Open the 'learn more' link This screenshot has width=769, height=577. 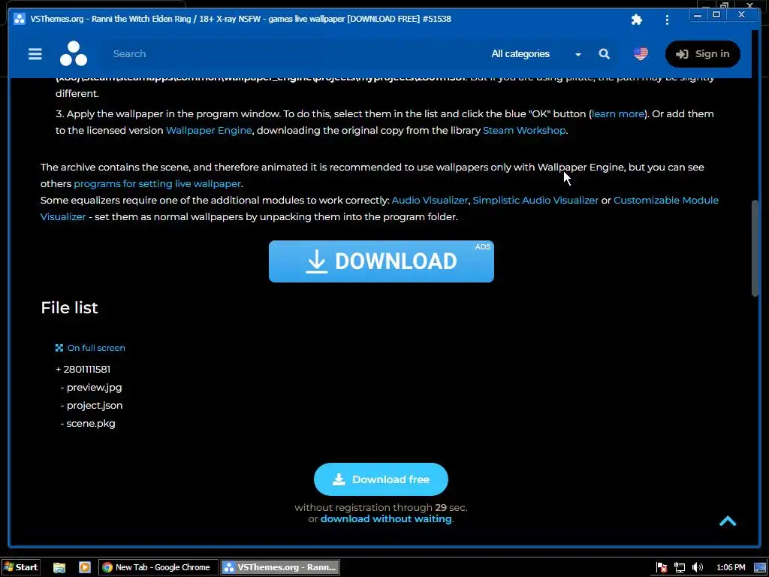coord(618,114)
